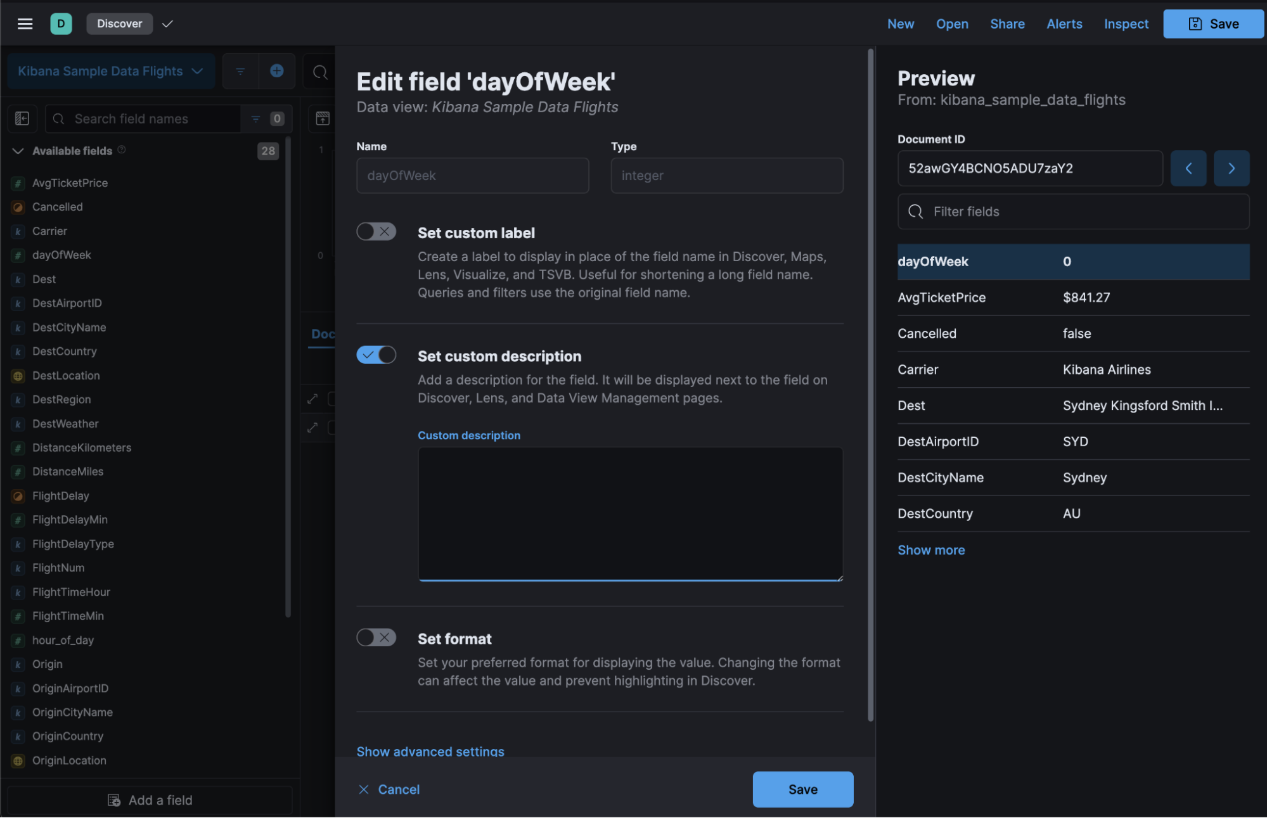1267x818 pixels.
Task: Open the Inspect menu item
Action: click(x=1126, y=23)
